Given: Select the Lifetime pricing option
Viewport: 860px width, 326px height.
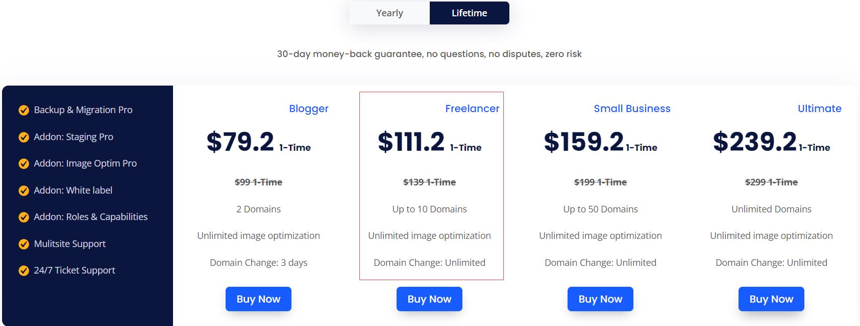Looking at the screenshot, I should coord(470,13).
